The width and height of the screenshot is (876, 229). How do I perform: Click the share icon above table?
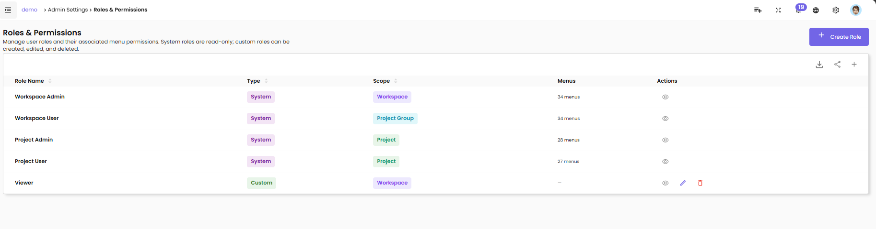tap(837, 65)
